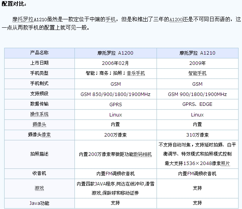Screen dimensions: 242x209
Task: Click the 收音机 row label
Action: click(x=40, y=173)
